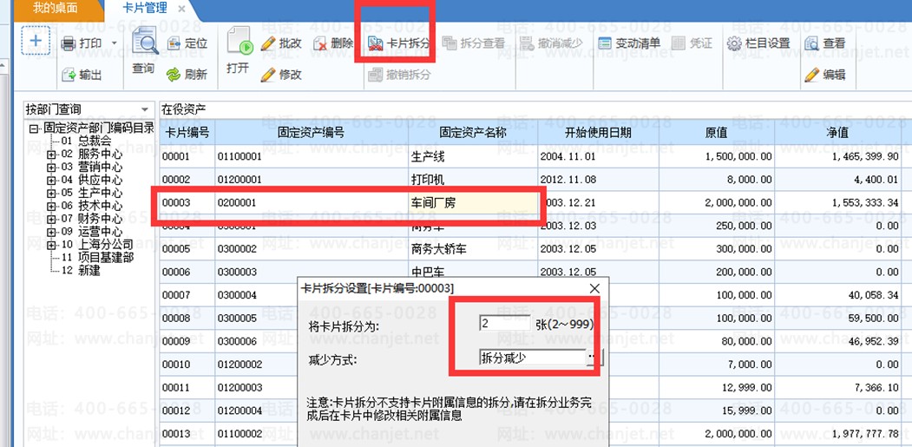Select card row 00001 生产线
The image size is (912, 447).
pos(530,156)
